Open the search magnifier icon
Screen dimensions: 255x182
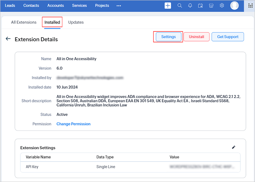click(179, 6)
